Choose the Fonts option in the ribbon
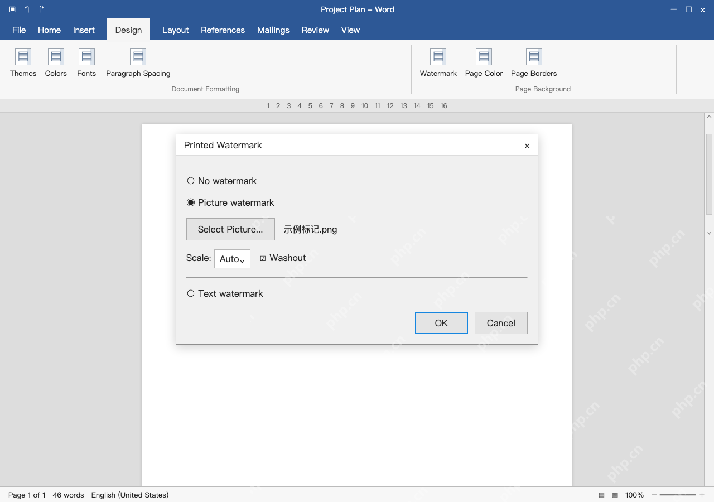This screenshot has height=502, width=714. [x=86, y=62]
